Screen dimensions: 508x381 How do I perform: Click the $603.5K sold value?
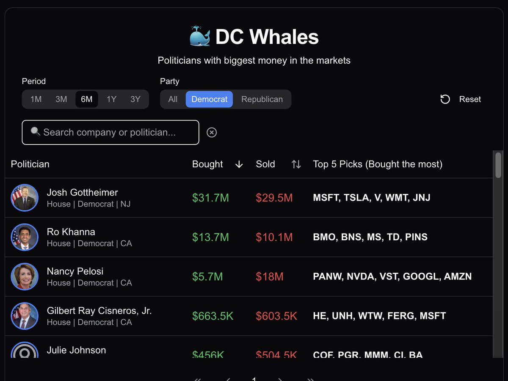(x=276, y=316)
